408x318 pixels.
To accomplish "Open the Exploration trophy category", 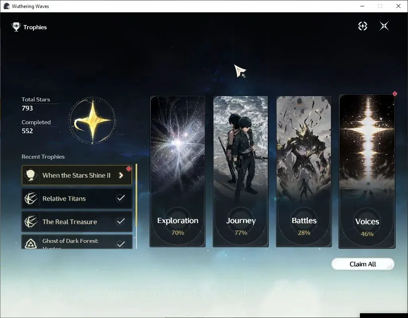I will [178, 171].
